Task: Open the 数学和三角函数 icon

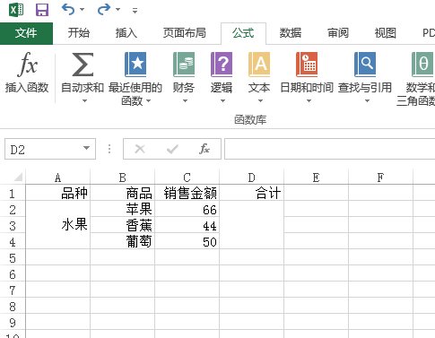Action: tap(422, 65)
